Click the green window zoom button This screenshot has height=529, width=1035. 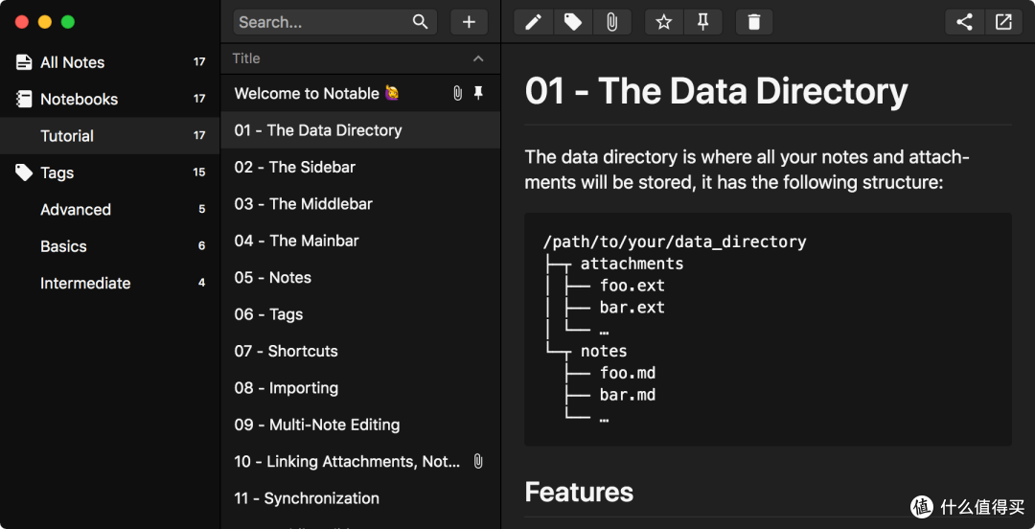[68, 22]
